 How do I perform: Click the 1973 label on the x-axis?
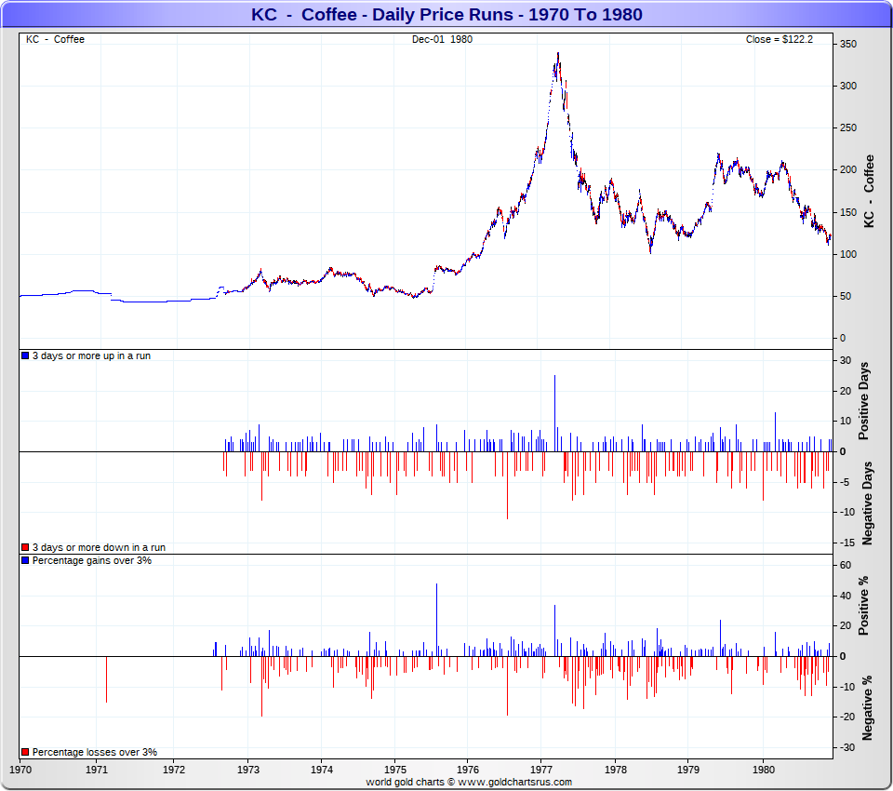tap(247, 770)
